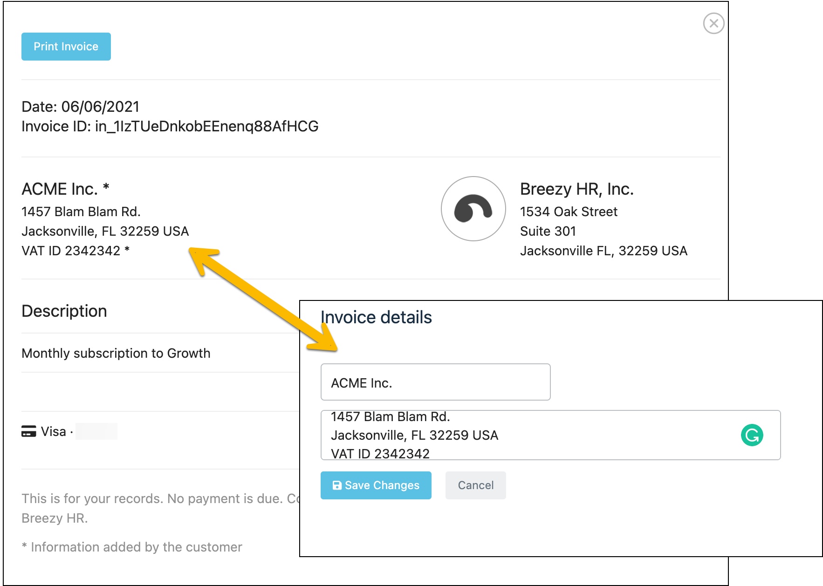Click the Breezy HR, Inc. company name
Screen dimensions: 823x586
577,189
